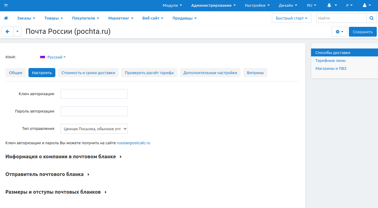Open the Администрирование menu
This screenshot has width=378, height=208.
tap(213, 5)
